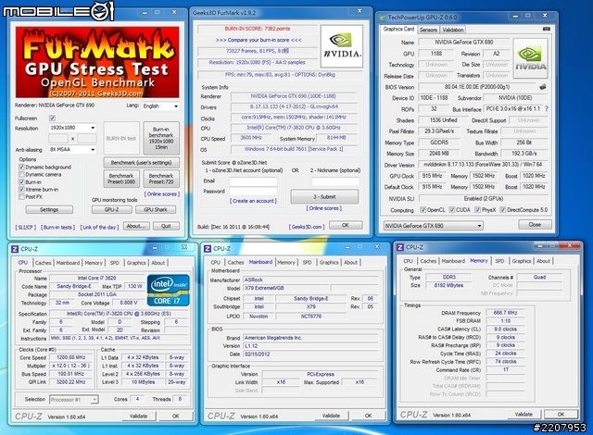Click the About... button in FurMark
Viewport: 593px width, 435px height.
(136, 226)
